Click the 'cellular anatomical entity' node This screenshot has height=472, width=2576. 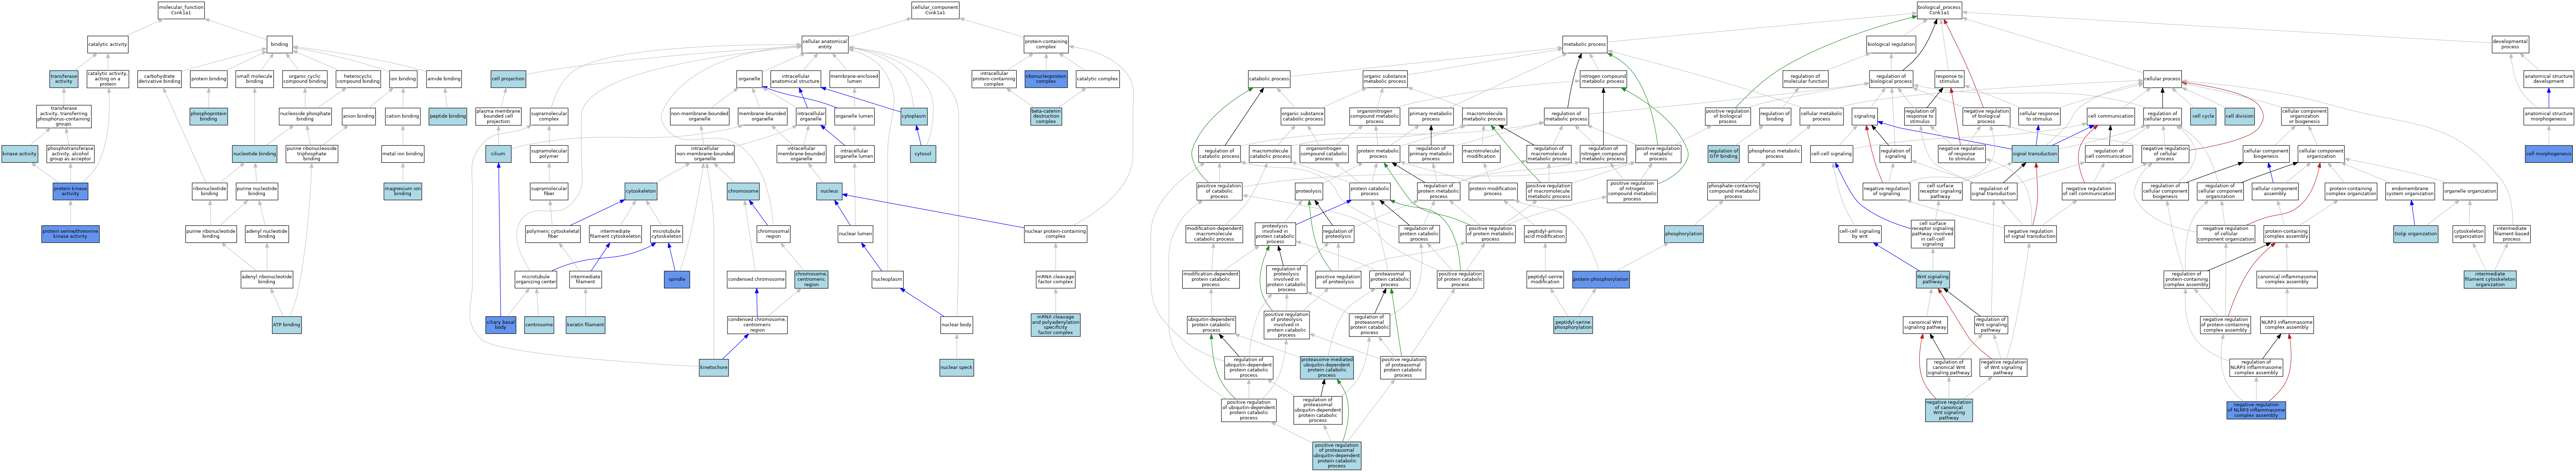pos(825,44)
